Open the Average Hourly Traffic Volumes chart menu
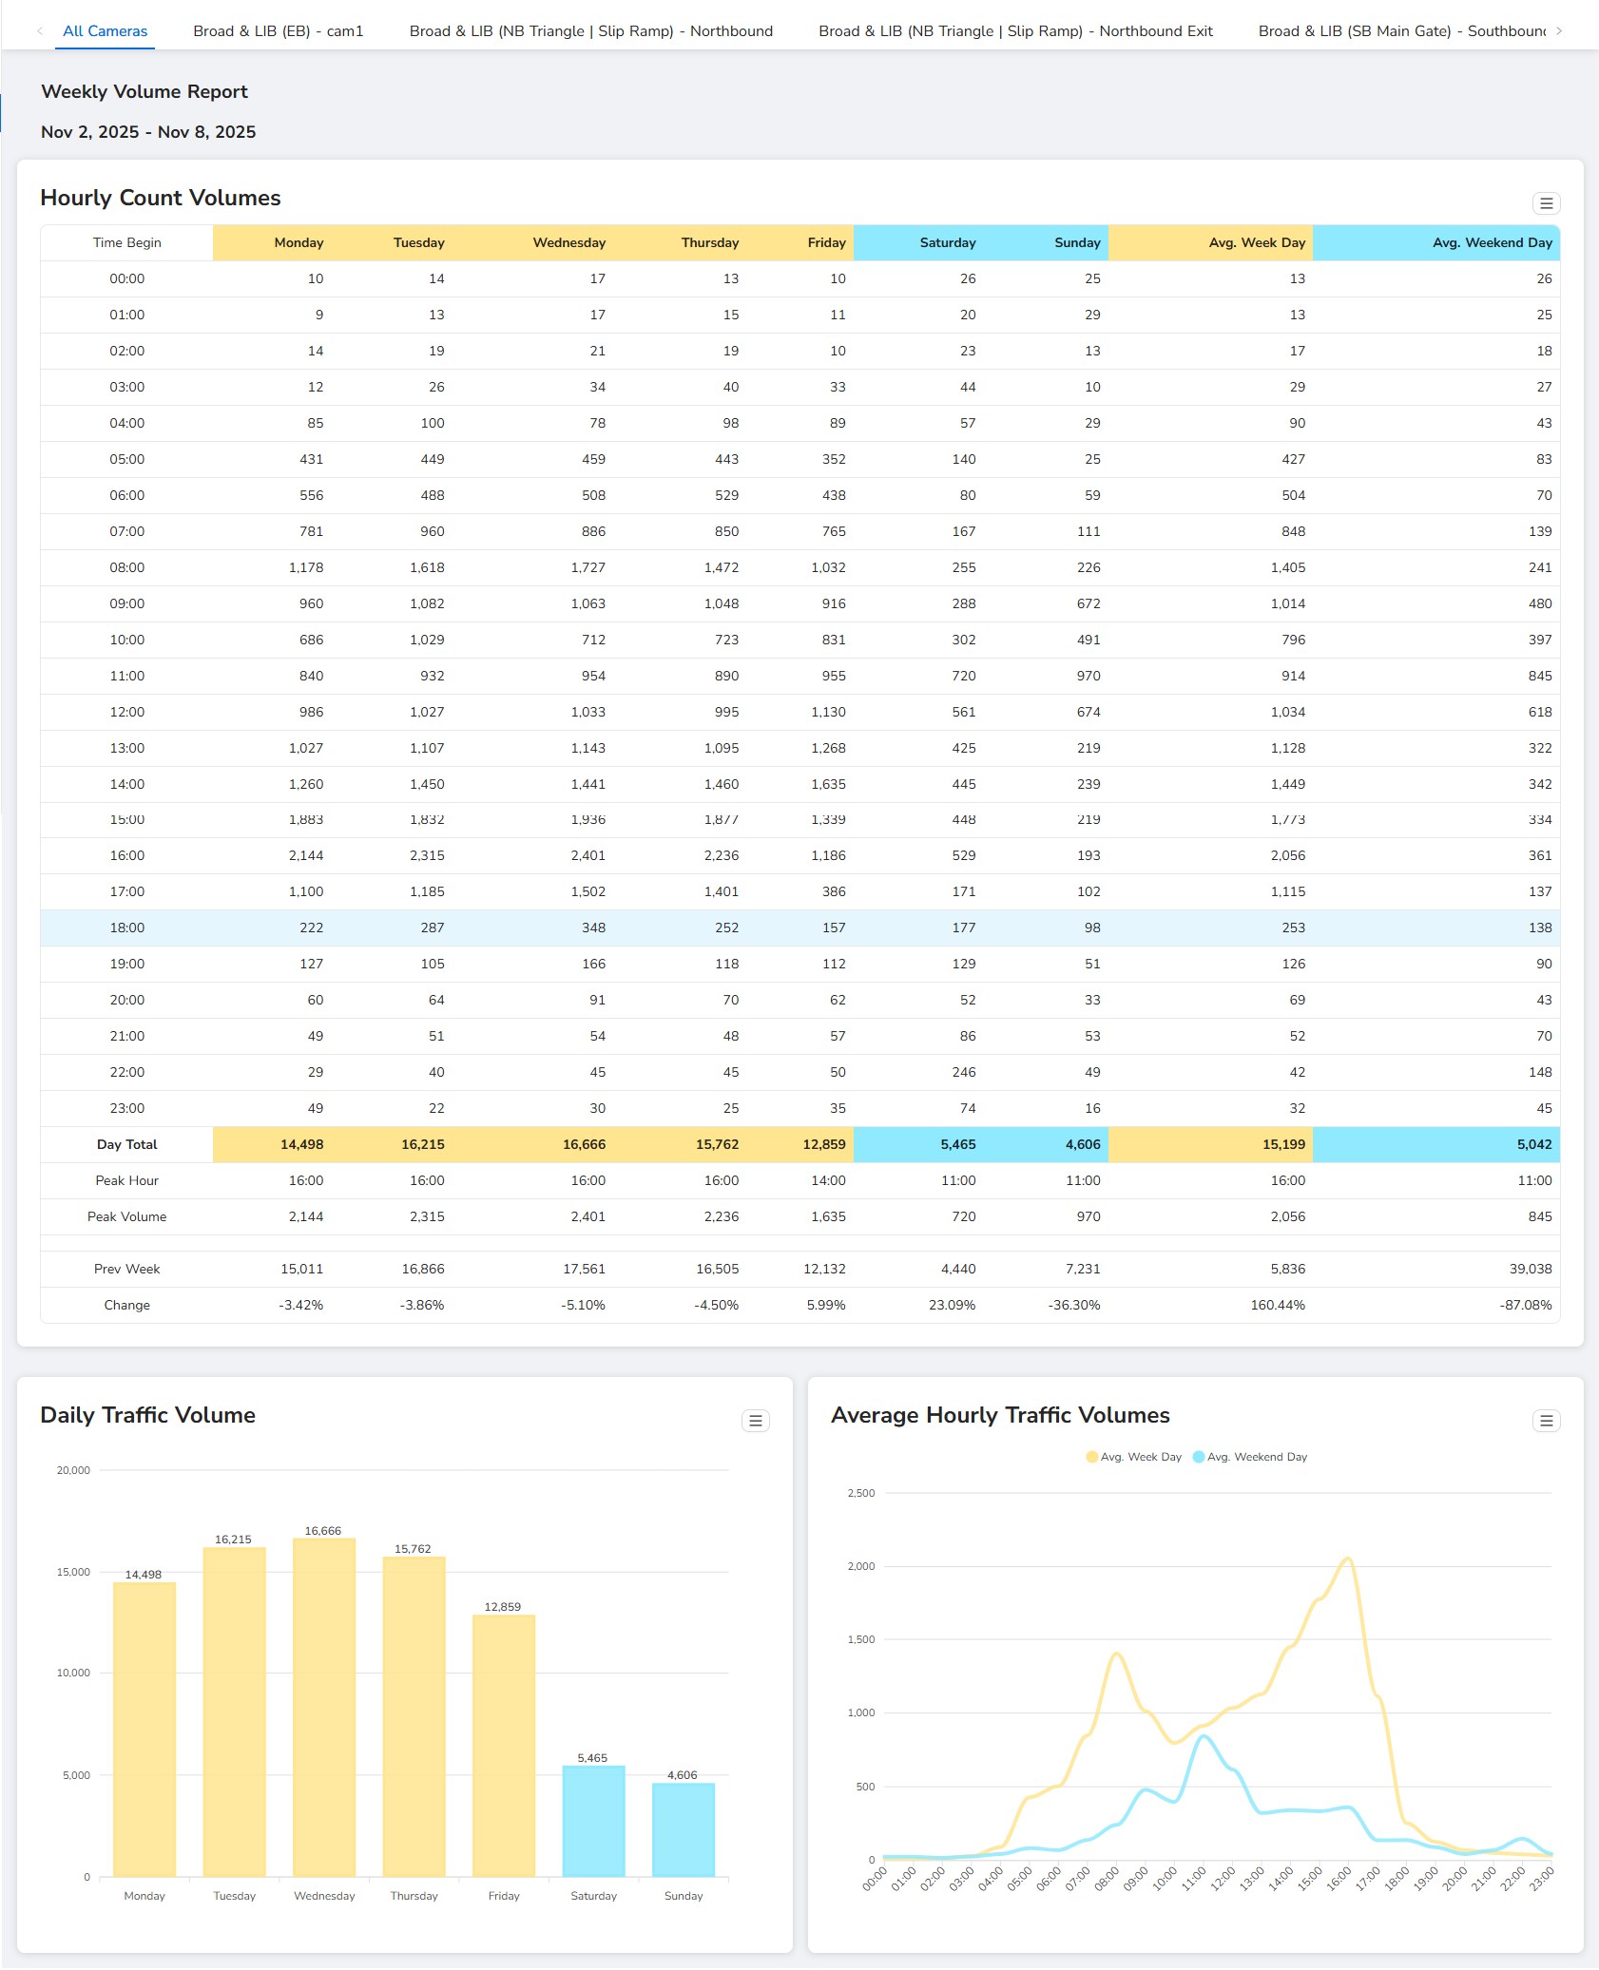Viewport: 1599px width, 1970px height. (1546, 1421)
